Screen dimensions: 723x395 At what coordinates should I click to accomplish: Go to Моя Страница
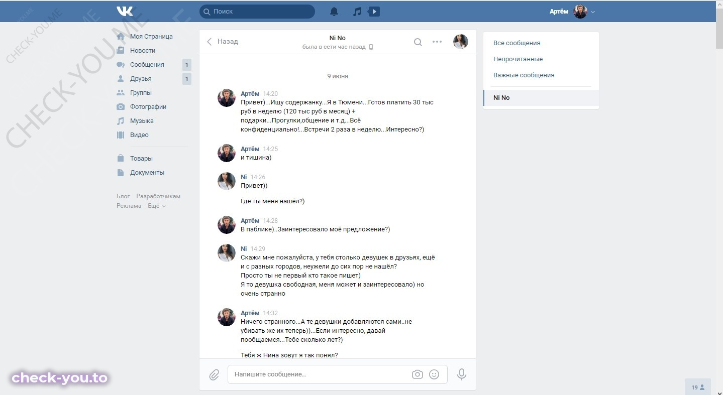pyautogui.click(x=151, y=37)
